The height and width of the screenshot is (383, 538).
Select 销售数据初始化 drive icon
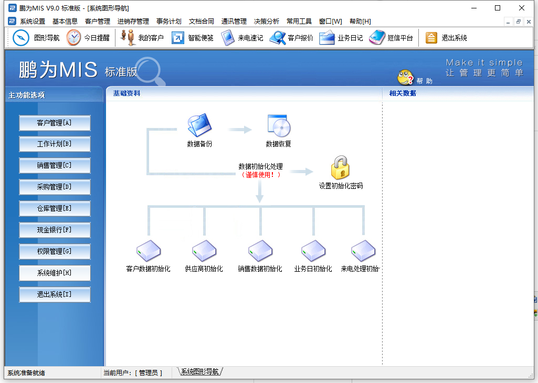[x=260, y=251]
